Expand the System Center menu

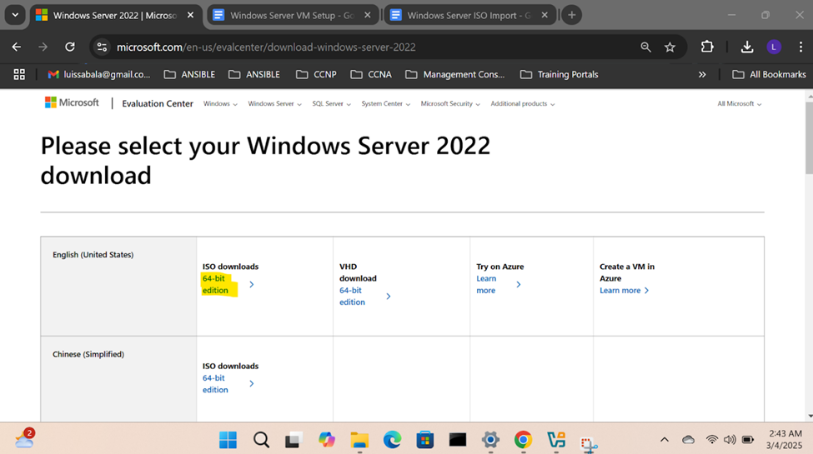coord(386,103)
